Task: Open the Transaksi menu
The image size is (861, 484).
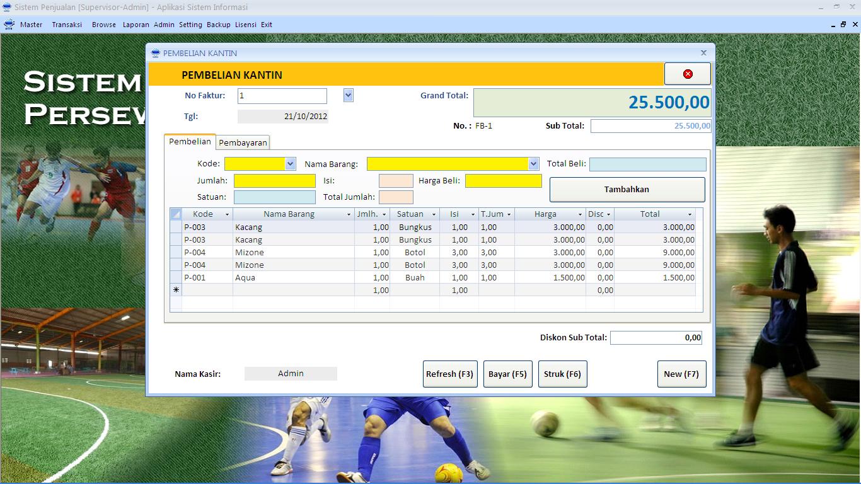Action: click(67, 25)
